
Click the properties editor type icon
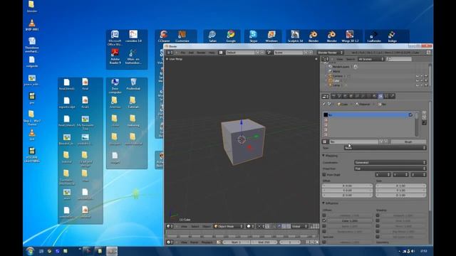point(325,97)
